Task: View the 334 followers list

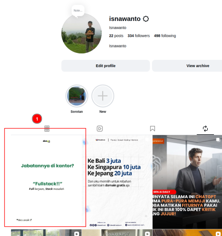Action: tap(139, 36)
